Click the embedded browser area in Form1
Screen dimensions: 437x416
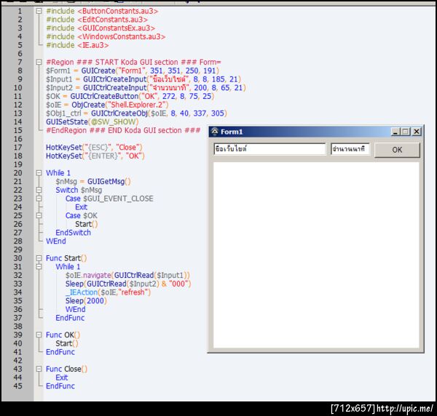tap(316, 255)
